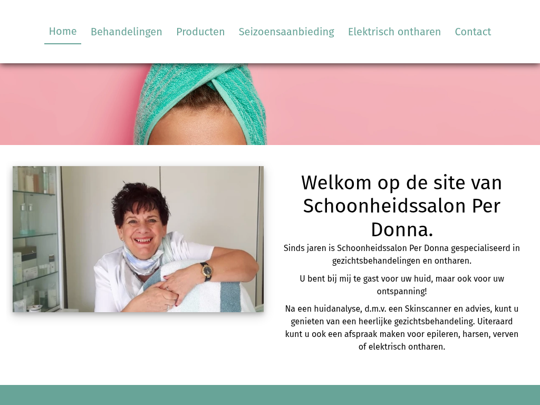540x405 pixels.
Task: Click the wristwatch in the salon photo
Action: click(206, 272)
